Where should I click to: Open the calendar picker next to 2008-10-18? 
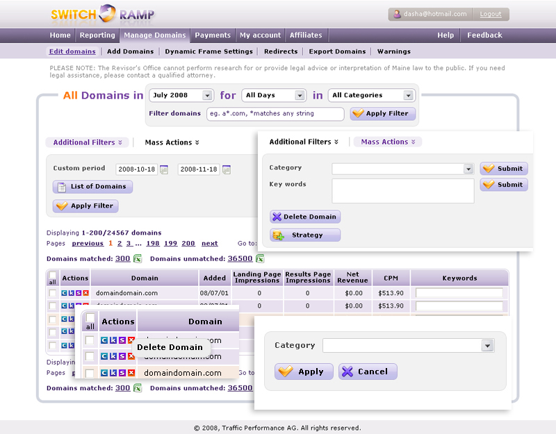pyautogui.click(x=164, y=169)
